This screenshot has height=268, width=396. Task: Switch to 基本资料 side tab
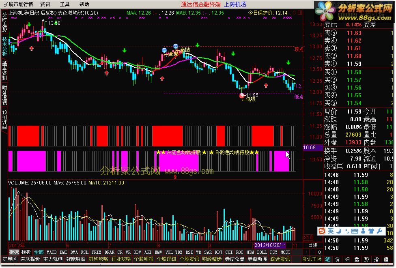click(x=4, y=71)
